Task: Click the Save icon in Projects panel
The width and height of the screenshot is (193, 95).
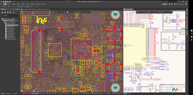Action: [x=2, y=13]
